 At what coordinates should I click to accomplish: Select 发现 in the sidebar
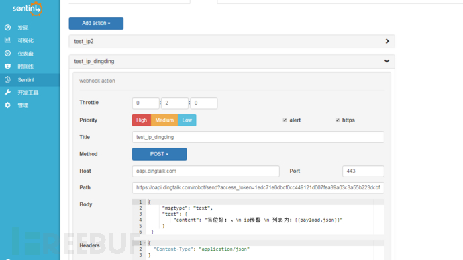(x=23, y=28)
